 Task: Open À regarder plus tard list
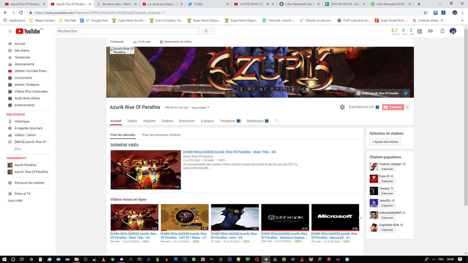pos(28,128)
